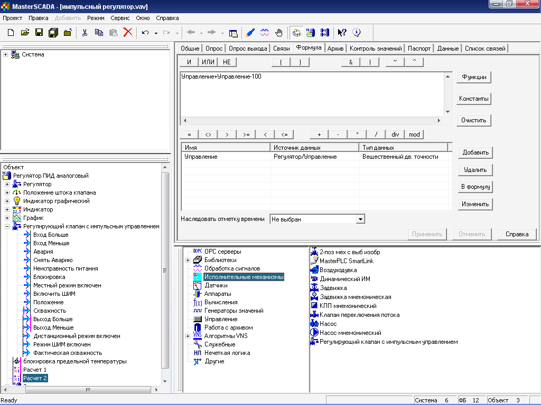Click the hand tool icon in toolbar
Screen dimensions: 541x405
(279, 33)
